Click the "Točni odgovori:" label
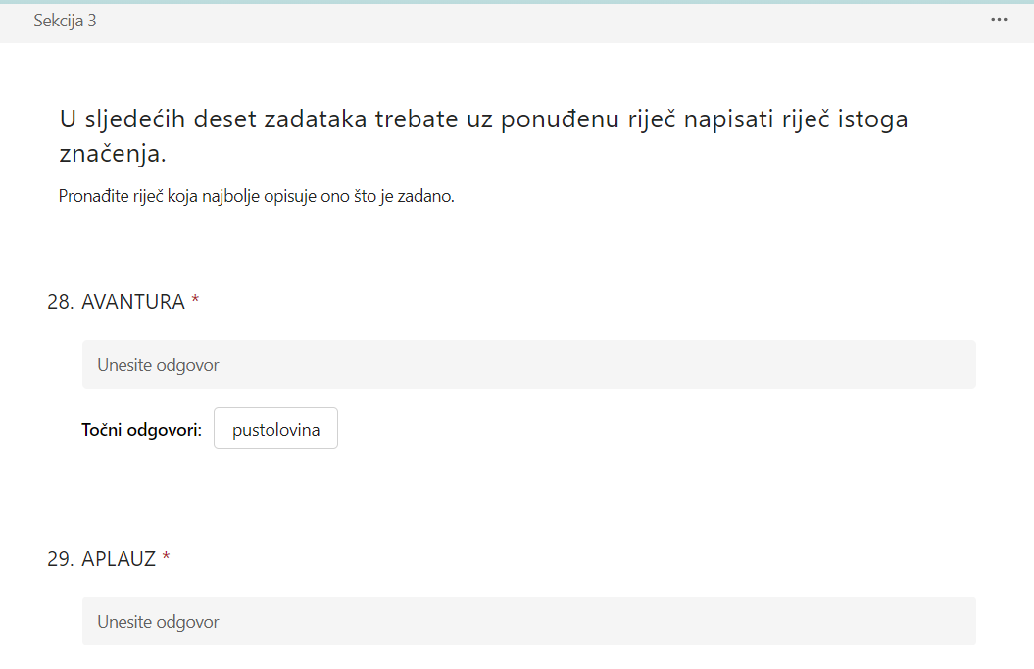The height and width of the screenshot is (669, 1034). (141, 430)
